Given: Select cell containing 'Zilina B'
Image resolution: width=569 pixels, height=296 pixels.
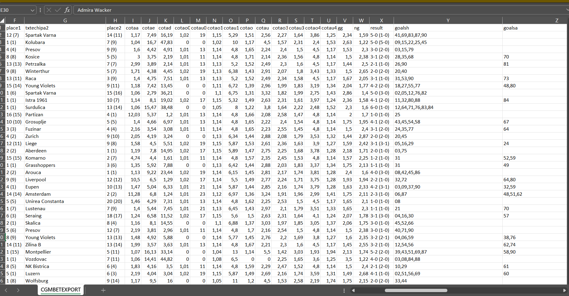Looking at the screenshot, I should [x=65, y=245].
